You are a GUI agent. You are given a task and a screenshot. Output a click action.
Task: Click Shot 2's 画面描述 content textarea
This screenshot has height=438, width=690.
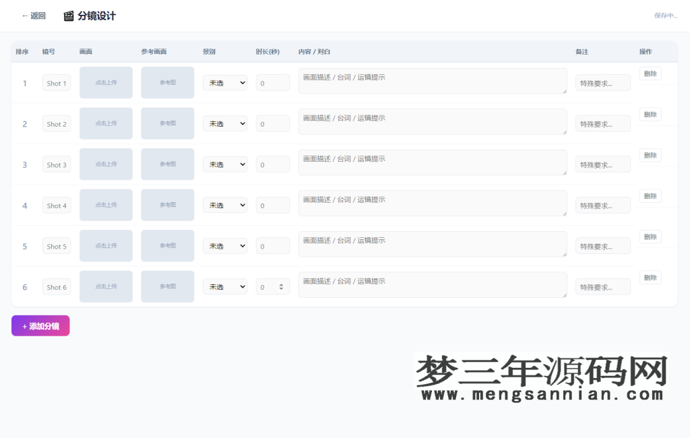pos(432,122)
